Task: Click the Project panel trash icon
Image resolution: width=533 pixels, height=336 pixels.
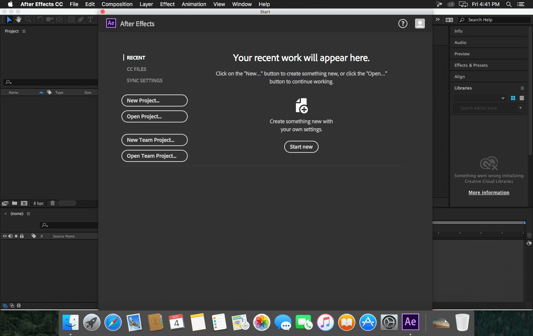Action: click(x=53, y=203)
